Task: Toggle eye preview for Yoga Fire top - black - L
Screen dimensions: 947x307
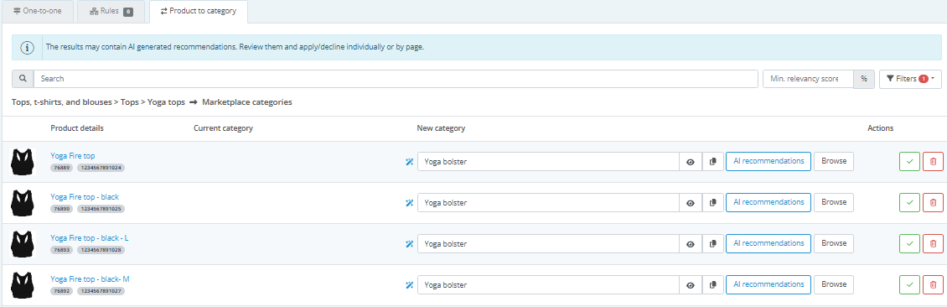Action: pos(691,243)
